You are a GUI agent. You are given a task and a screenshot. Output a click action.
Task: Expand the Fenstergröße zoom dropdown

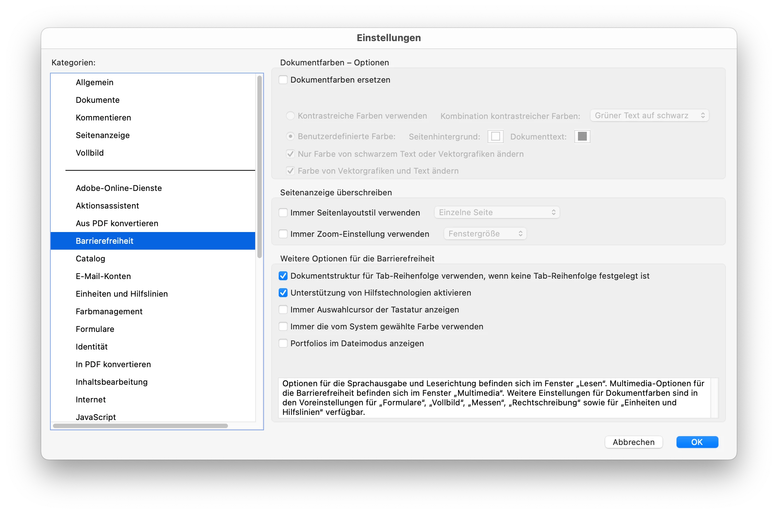pos(485,234)
